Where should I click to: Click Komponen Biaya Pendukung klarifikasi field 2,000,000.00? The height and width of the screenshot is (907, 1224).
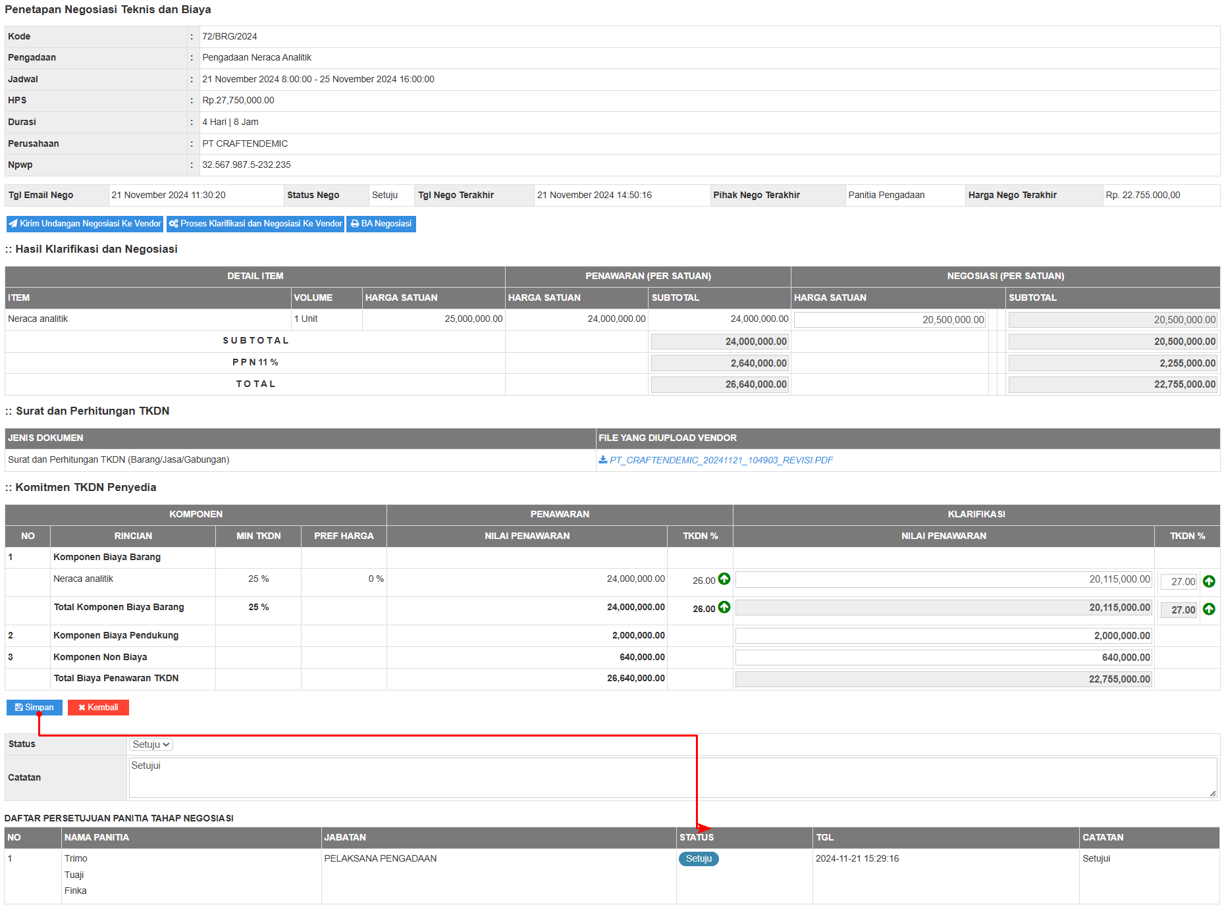click(x=943, y=636)
